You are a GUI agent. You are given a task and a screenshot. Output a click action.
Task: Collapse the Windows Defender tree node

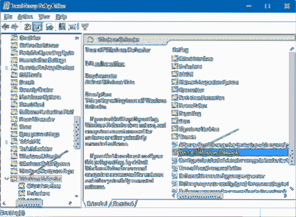(5, 178)
